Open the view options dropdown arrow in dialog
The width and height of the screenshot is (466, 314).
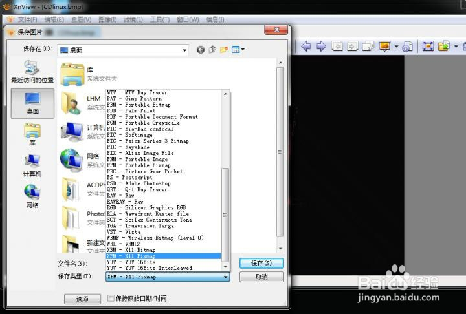click(243, 50)
